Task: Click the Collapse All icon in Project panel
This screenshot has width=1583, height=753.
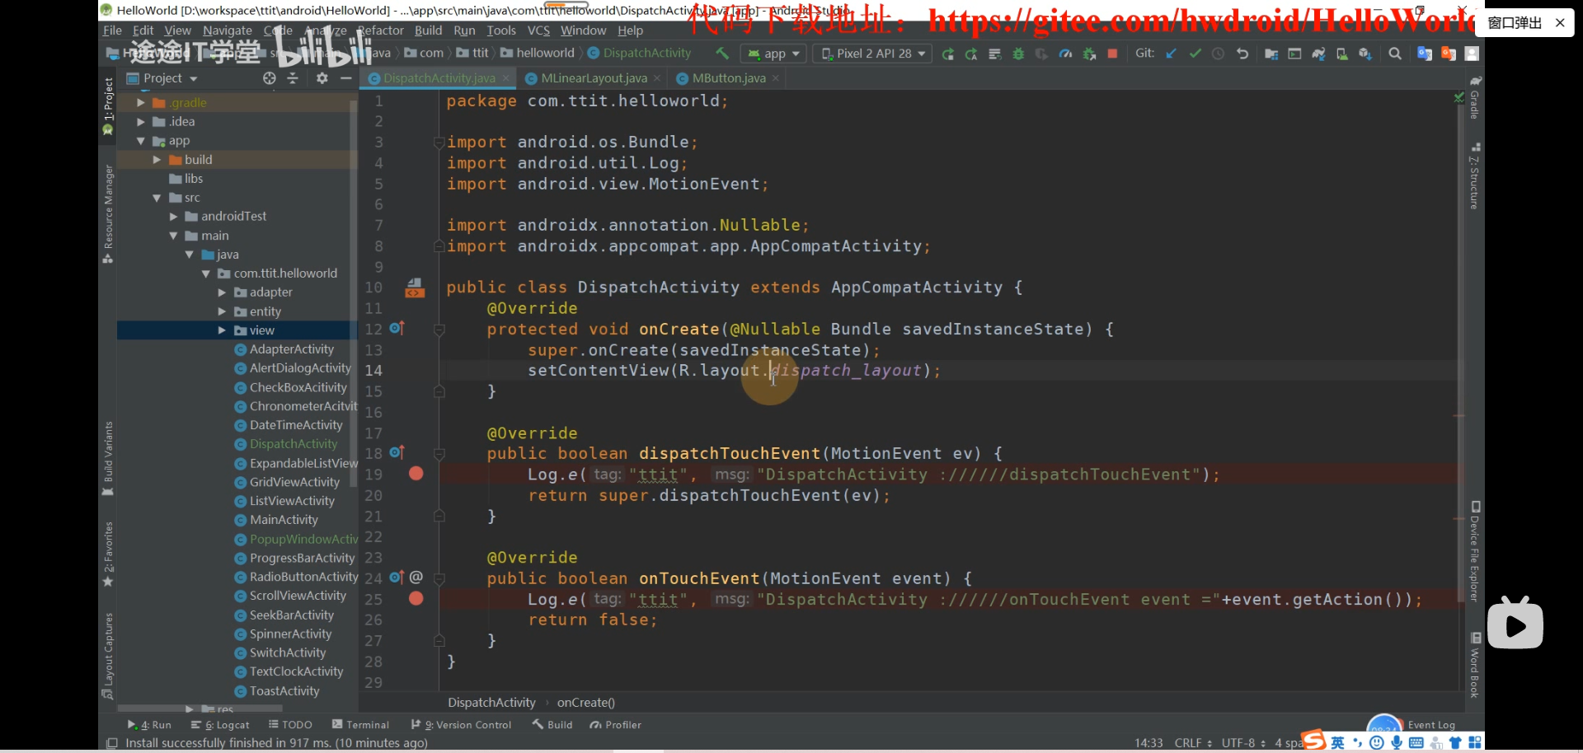Action: 293,78
